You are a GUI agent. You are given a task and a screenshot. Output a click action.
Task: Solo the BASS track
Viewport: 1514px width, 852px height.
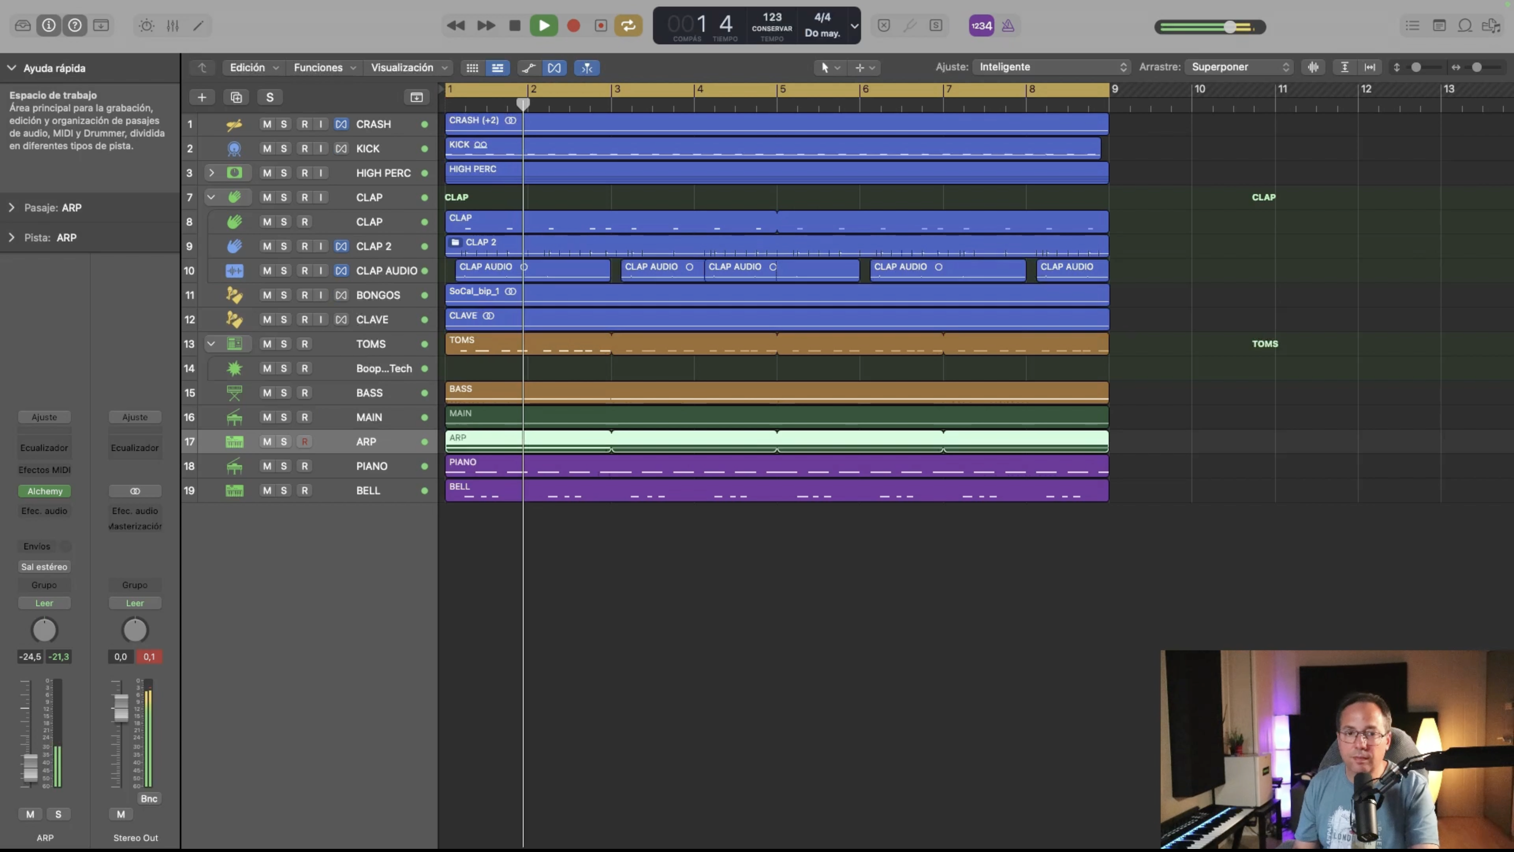(x=284, y=393)
